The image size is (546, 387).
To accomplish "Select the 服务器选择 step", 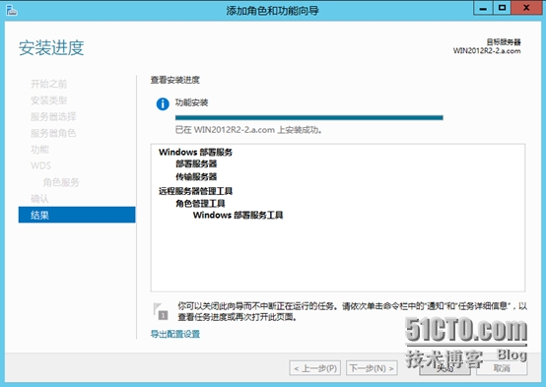I will [53, 116].
